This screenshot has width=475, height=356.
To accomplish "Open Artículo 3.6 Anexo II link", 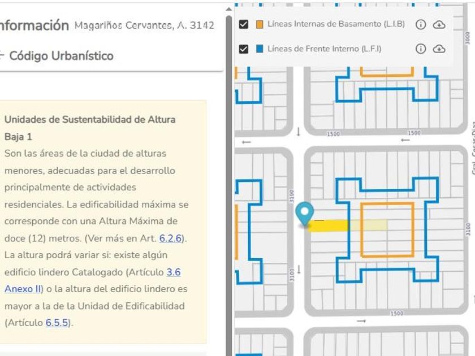I will tap(92, 280).
